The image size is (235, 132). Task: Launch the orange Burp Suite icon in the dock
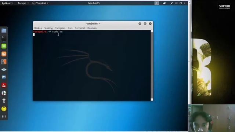4,54
